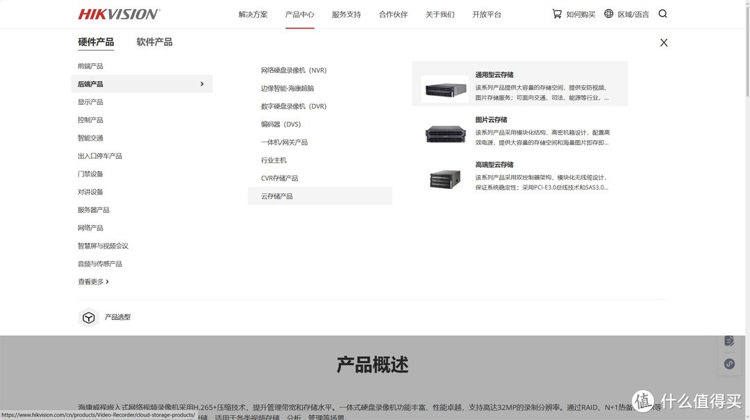Viewport: 750px width, 420px height.
Task: Select 对讲设备 category
Action: coord(90,192)
